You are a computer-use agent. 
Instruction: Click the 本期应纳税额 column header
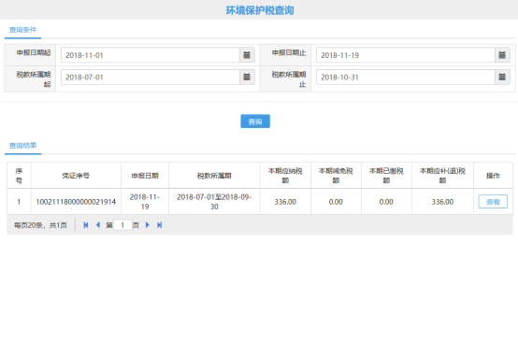(285, 176)
